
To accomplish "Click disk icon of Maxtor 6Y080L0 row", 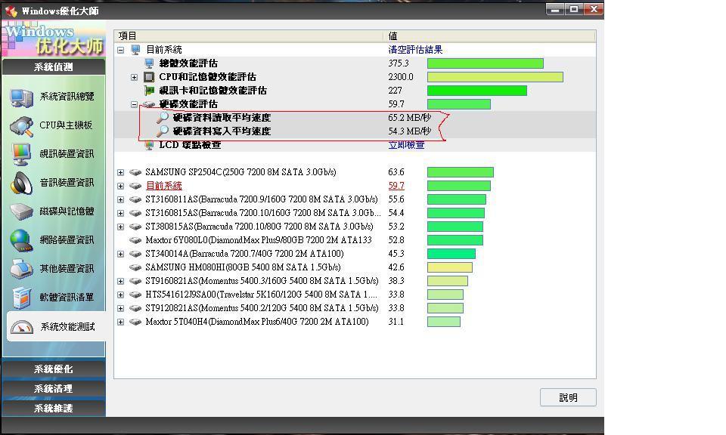I will [x=135, y=240].
